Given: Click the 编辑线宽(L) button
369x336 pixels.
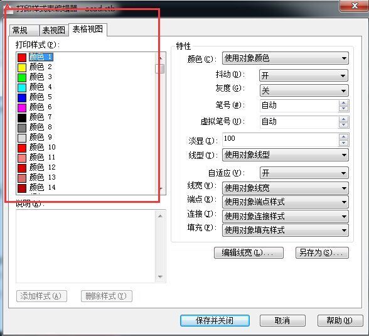Looking at the screenshot, I should pyautogui.click(x=249, y=252).
